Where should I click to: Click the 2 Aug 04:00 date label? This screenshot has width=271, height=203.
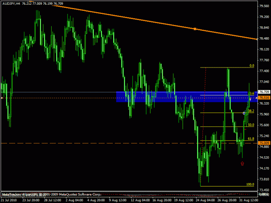click(x=74, y=200)
